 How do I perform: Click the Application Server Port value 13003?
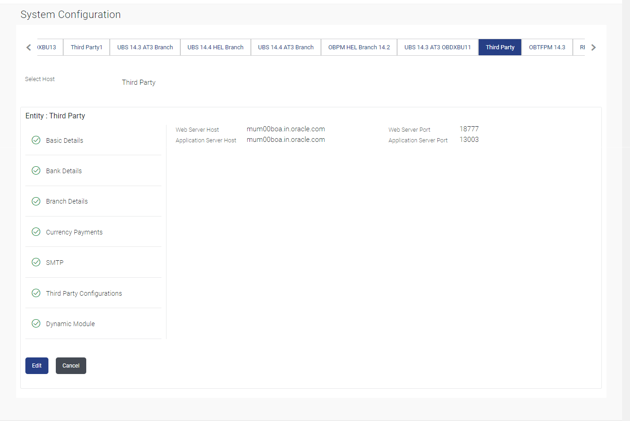[469, 140]
